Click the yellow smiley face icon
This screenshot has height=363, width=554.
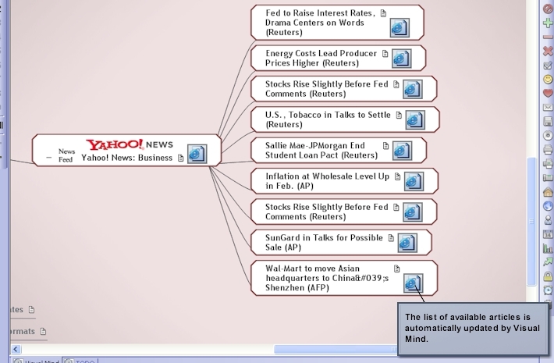(x=548, y=79)
